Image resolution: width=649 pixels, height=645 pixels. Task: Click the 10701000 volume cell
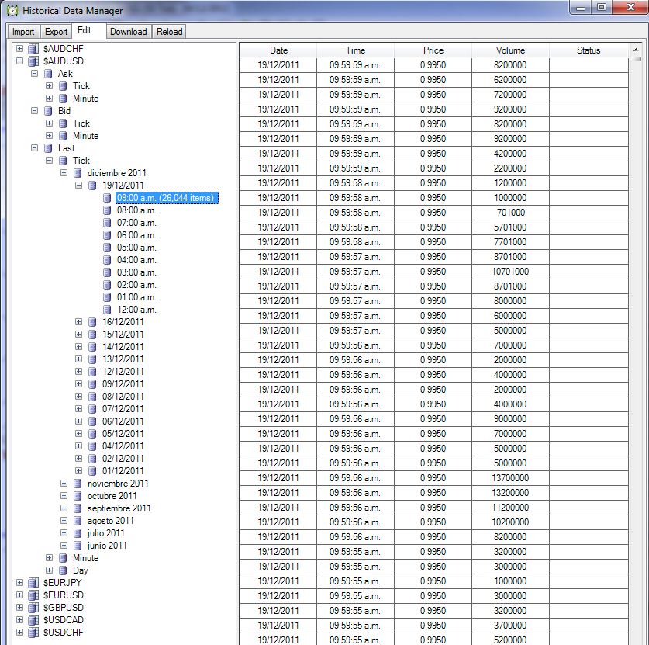click(x=510, y=272)
